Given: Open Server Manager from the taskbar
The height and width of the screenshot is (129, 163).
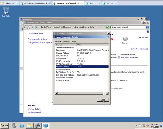Looking at the screenshot, I should pyautogui.click(x=14, y=126).
